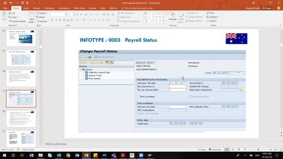Image resolution: width=283 pixels, height=159 pixels.
Task: Toggle the Comments pane button
Action: pyautogui.click(x=215, y=150)
